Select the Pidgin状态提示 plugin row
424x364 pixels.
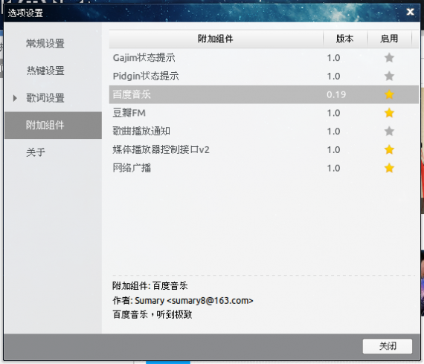click(264, 76)
